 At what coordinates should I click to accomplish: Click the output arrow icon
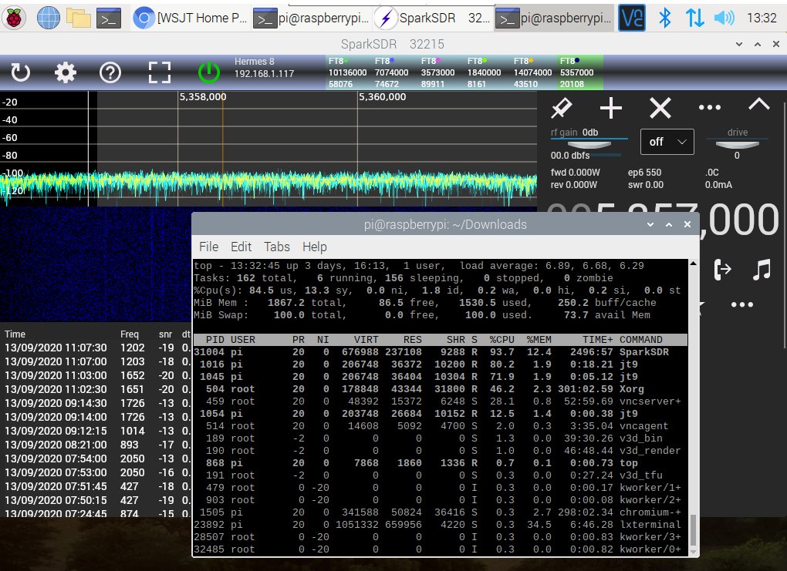pyautogui.click(x=722, y=270)
